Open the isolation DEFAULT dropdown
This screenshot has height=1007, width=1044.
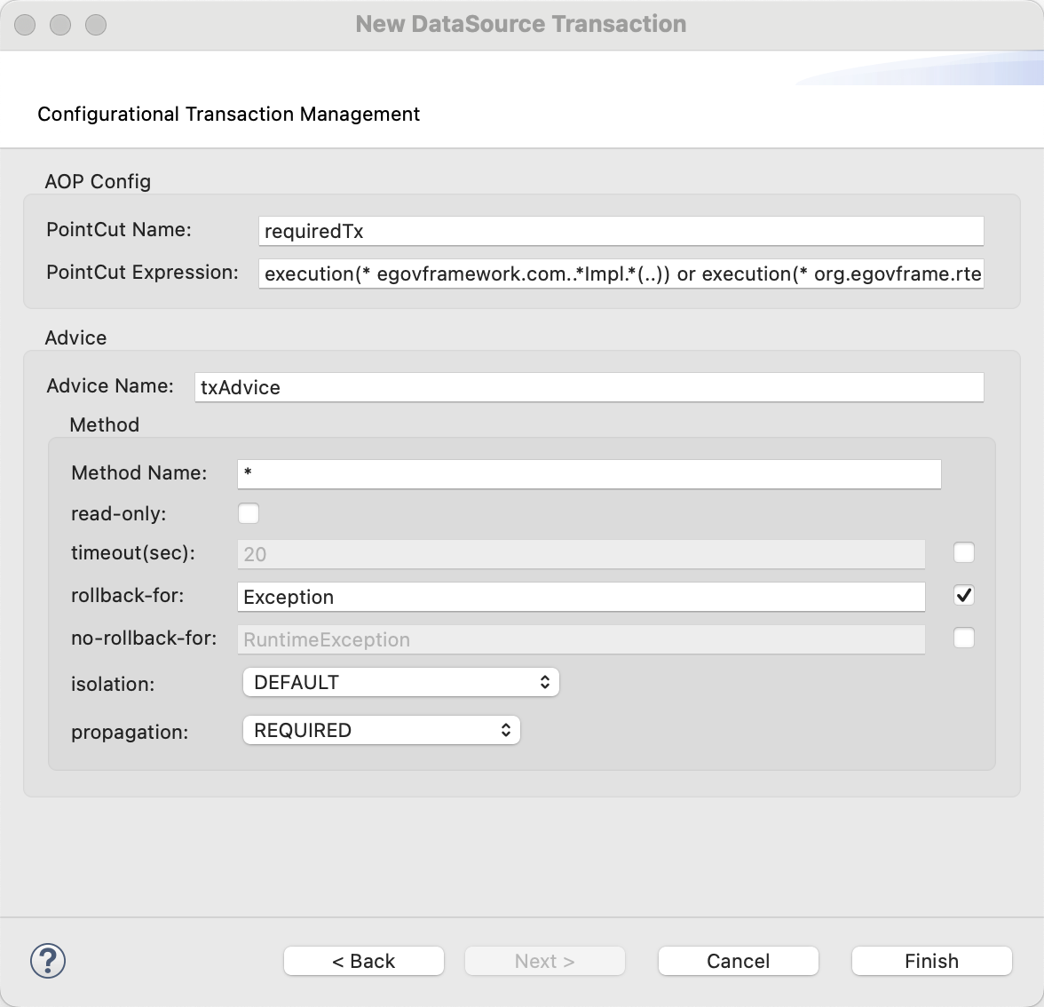[400, 682]
